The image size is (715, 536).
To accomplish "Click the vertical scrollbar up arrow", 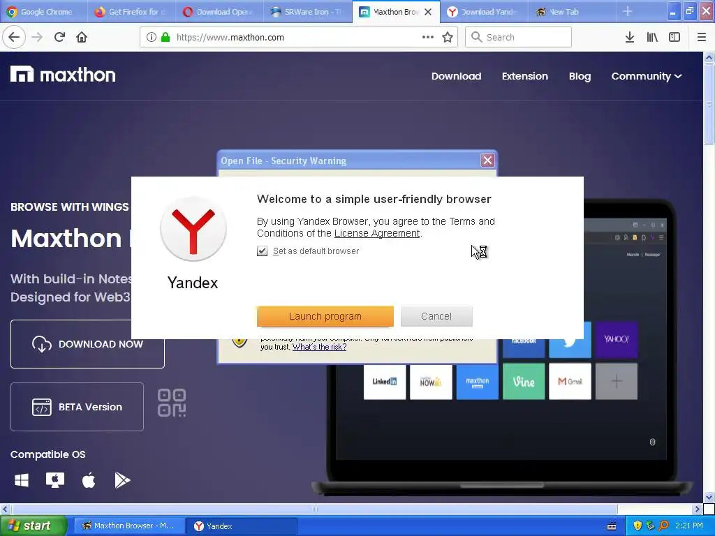I will pos(709,57).
